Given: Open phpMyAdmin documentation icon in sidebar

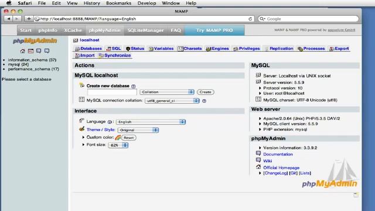Looking at the screenshot, I should (39, 51).
